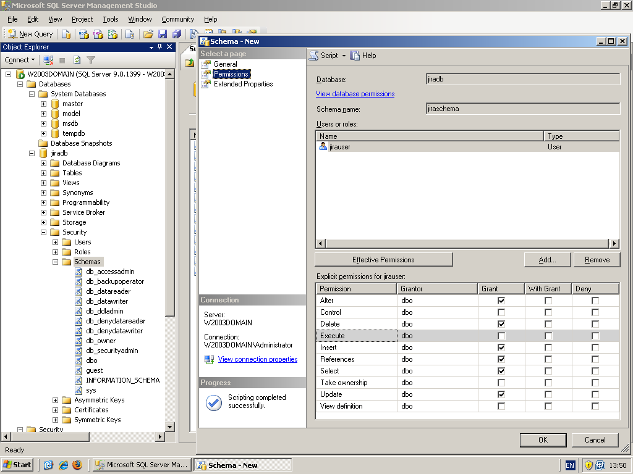Image resolution: width=633 pixels, height=474 pixels.
Task: Select the Extended Properties page
Action: (243, 84)
